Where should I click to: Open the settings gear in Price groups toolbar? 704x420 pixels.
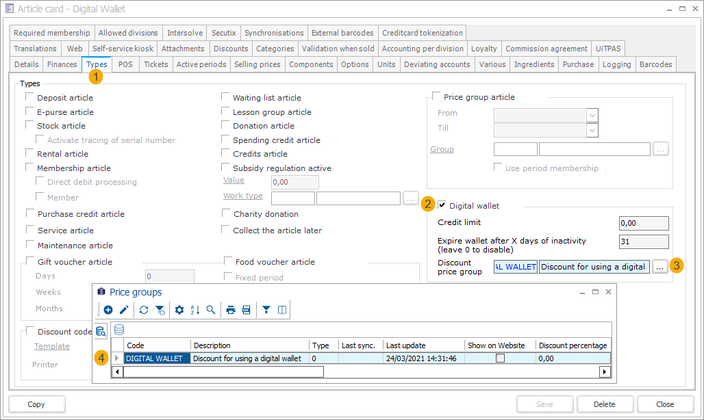[x=179, y=310]
